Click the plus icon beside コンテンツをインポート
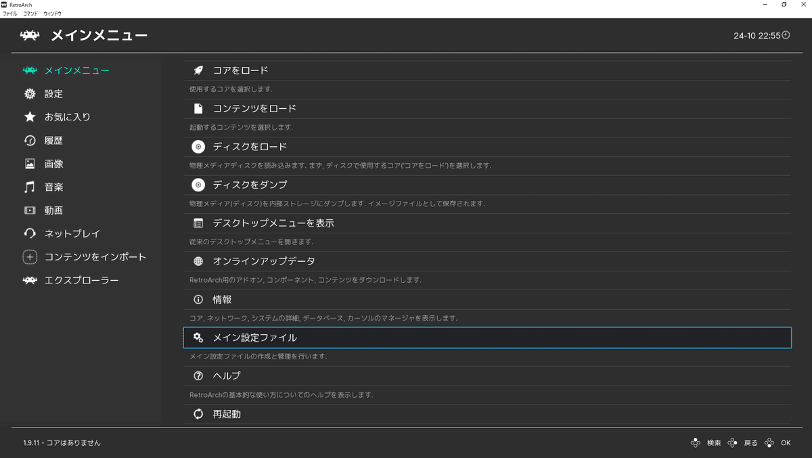812x458 pixels. click(x=30, y=257)
